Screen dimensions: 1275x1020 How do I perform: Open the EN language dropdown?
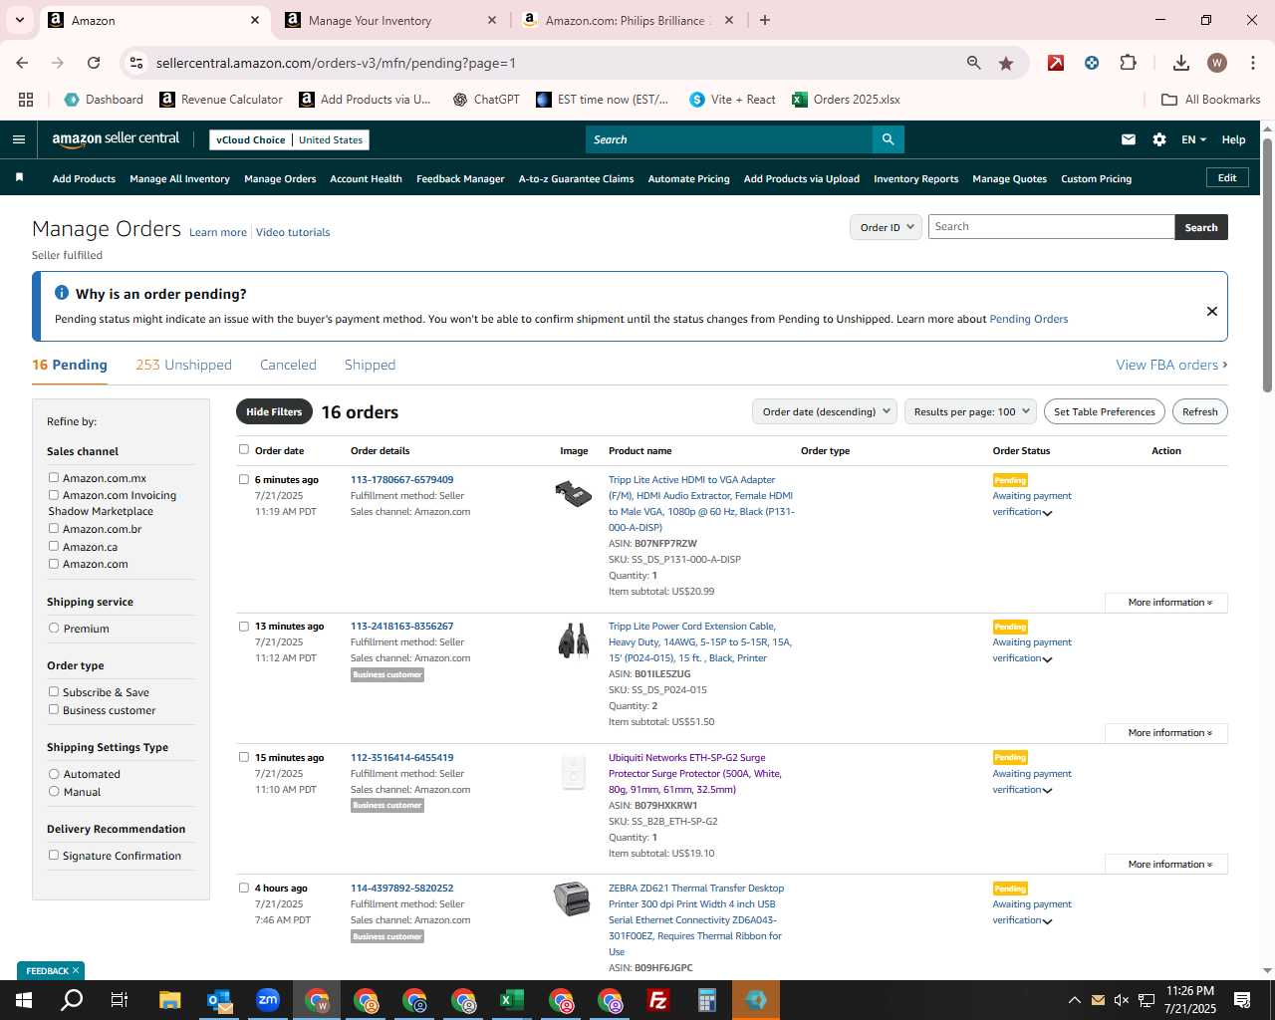point(1193,139)
